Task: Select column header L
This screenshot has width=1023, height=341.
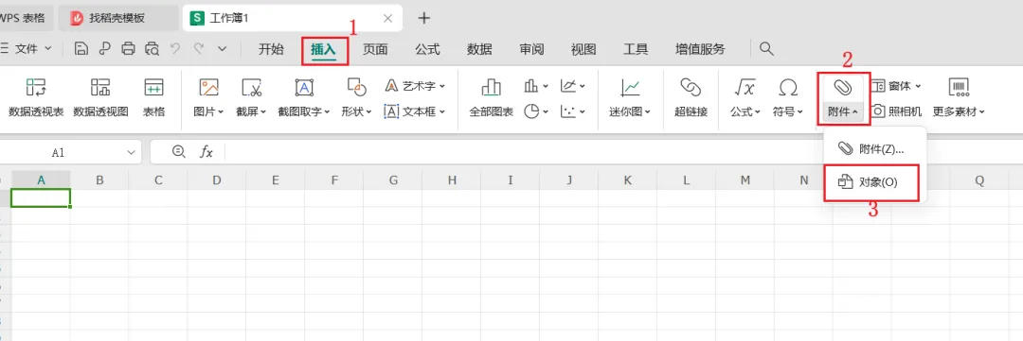Action: click(687, 180)
